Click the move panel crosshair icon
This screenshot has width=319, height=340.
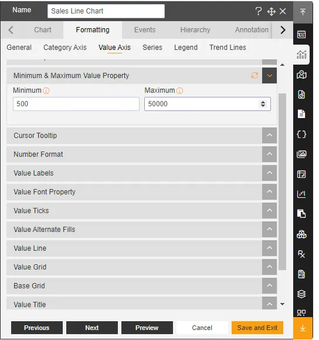point(271,11)
